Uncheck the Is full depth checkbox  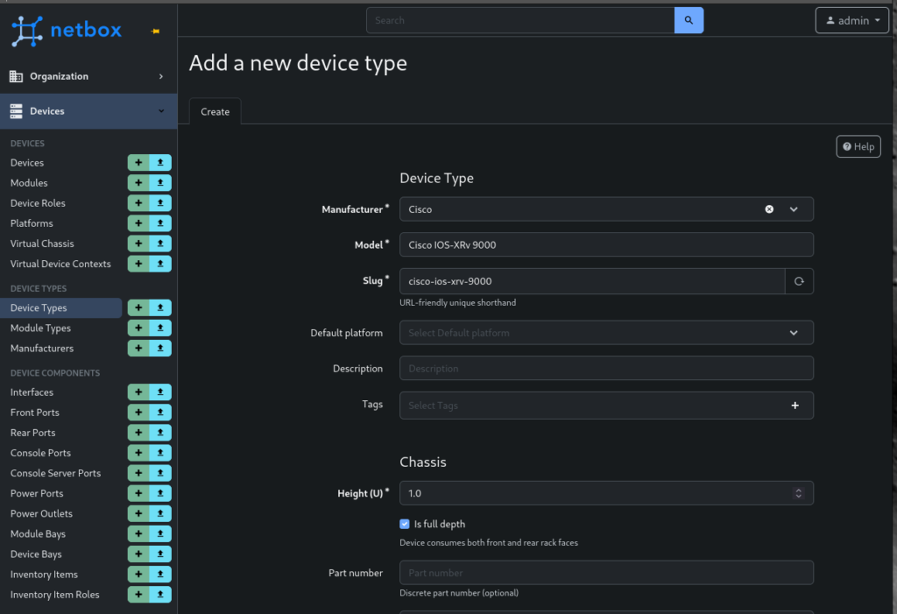click(405, 524)
